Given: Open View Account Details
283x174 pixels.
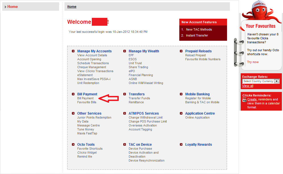Looking at the screenshot, I should pyautogui.click(x=92, y=55).
